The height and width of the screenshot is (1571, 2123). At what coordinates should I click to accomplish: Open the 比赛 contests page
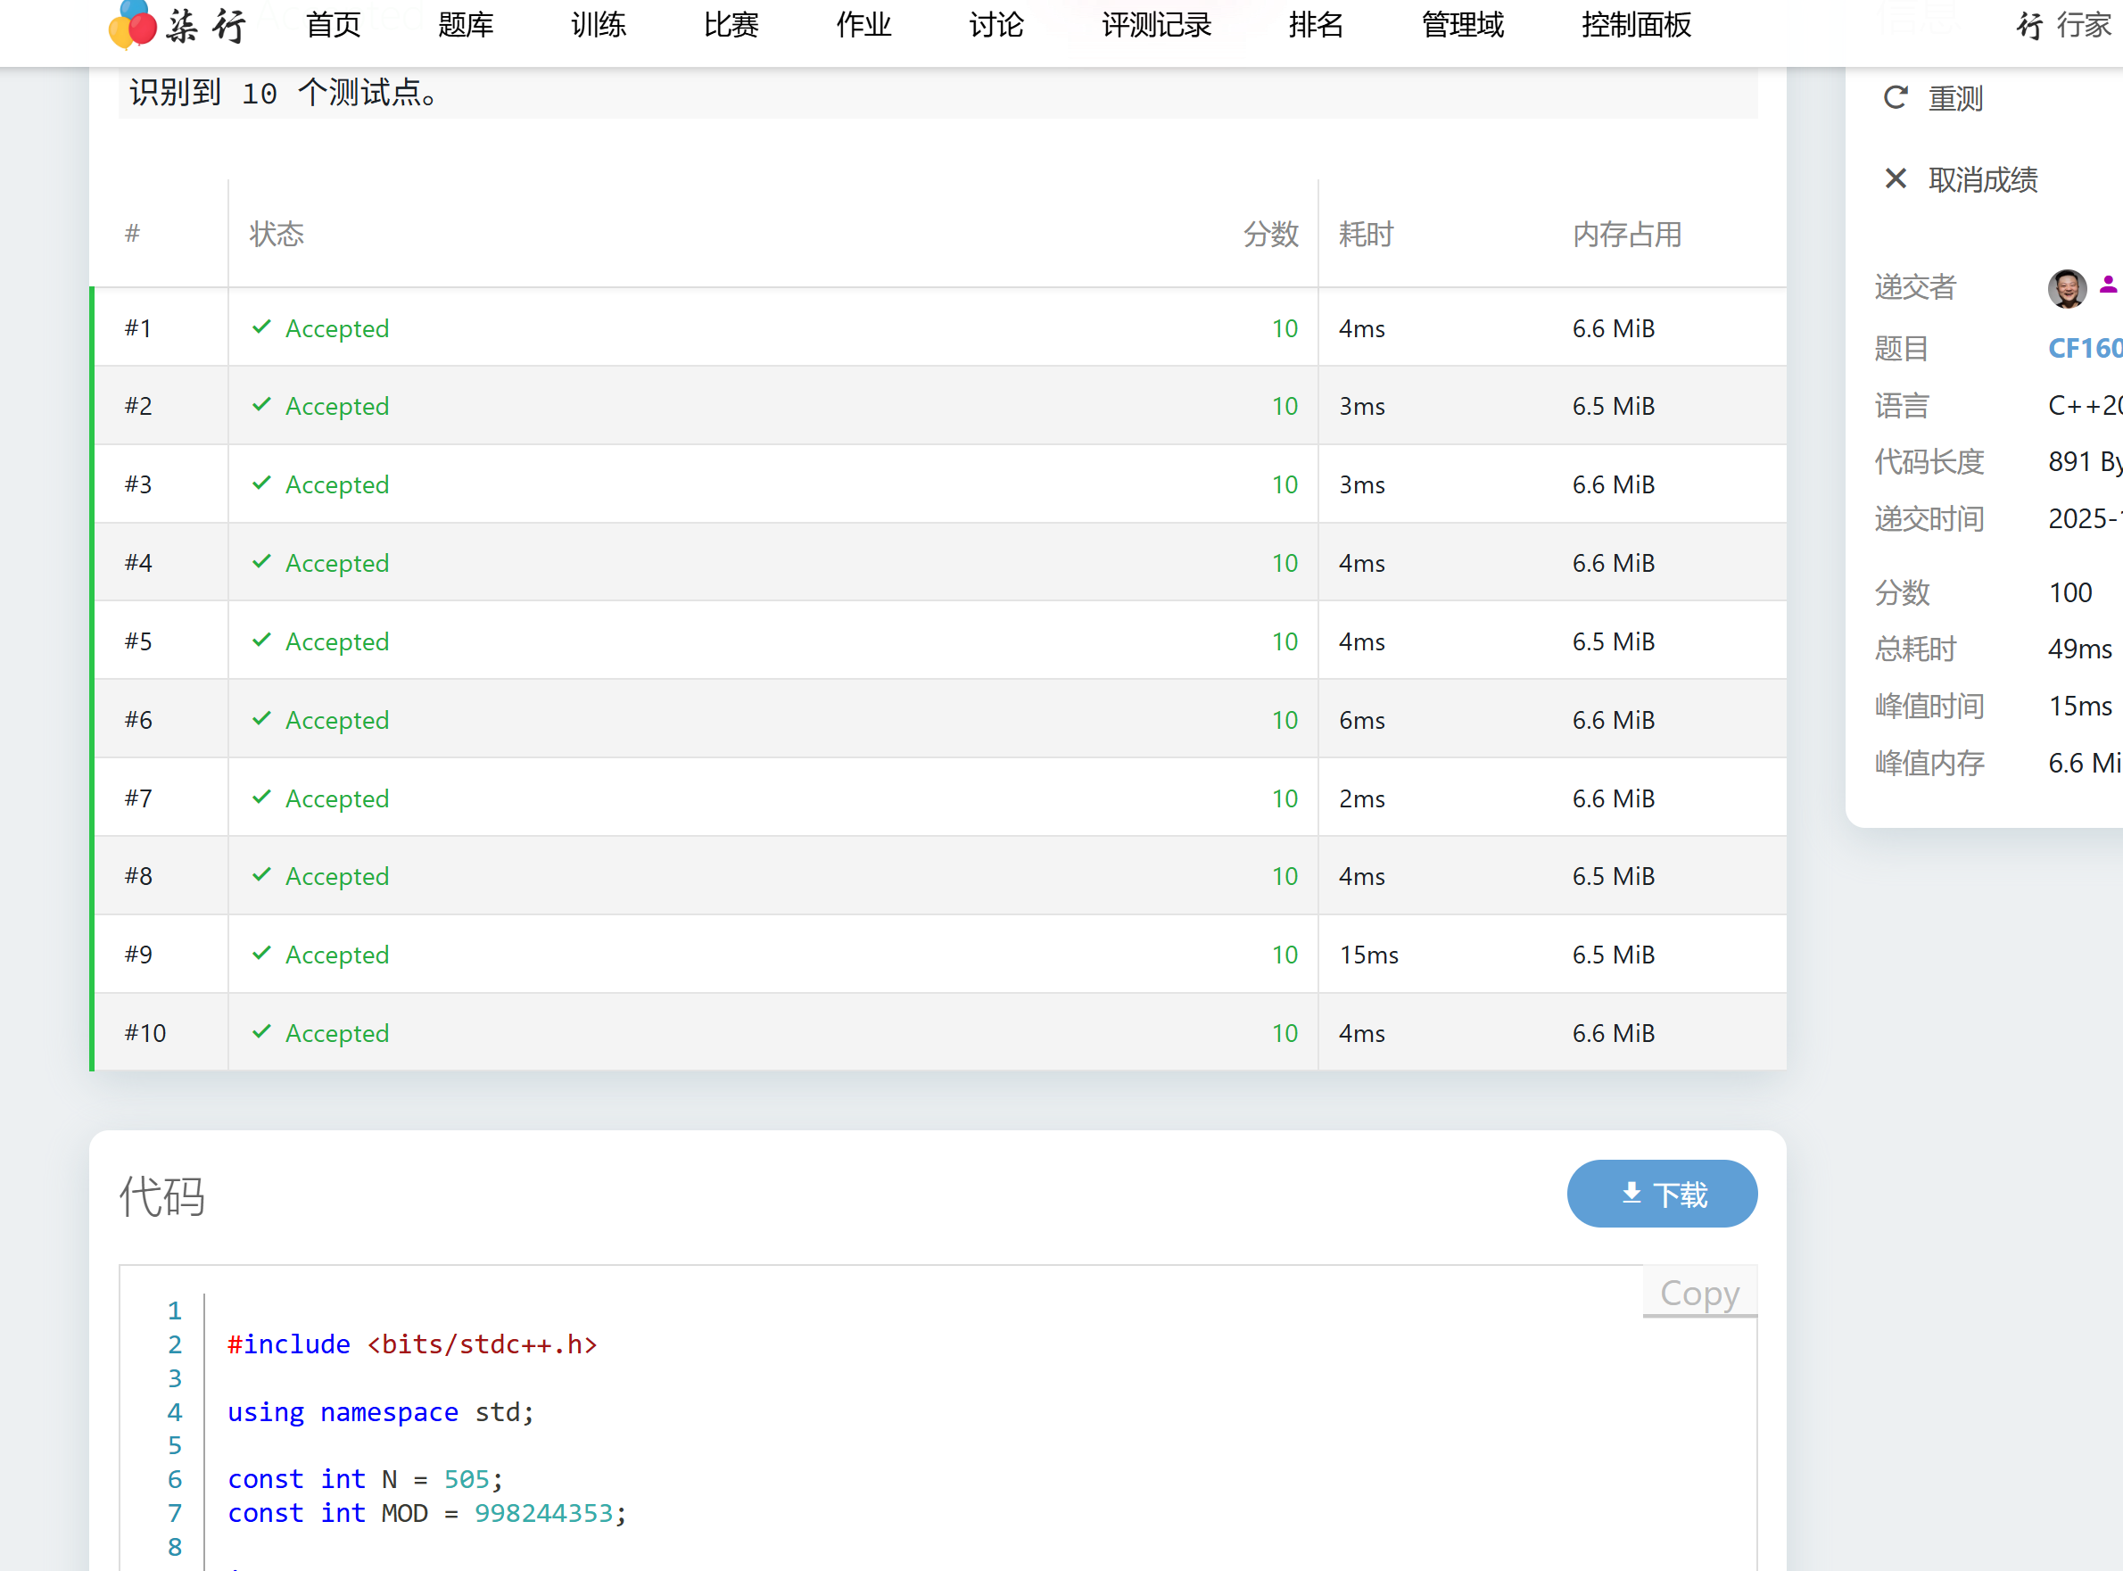click(x=731, y=26)
